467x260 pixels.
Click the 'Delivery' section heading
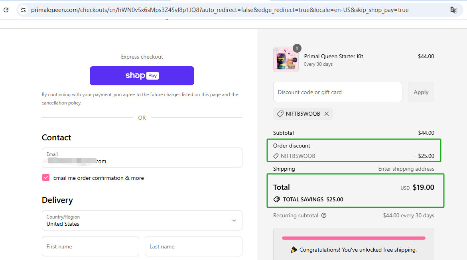pos(57,200)
